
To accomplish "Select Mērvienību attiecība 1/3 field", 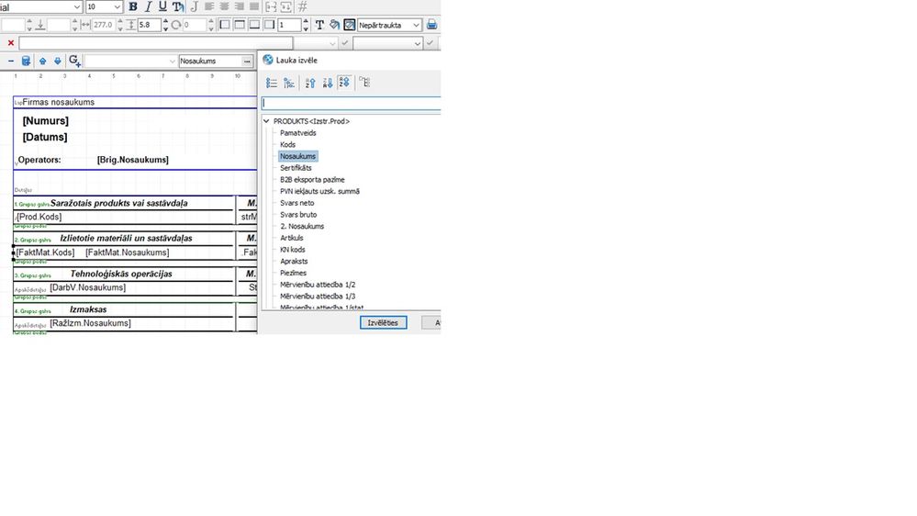I will 318,297.
